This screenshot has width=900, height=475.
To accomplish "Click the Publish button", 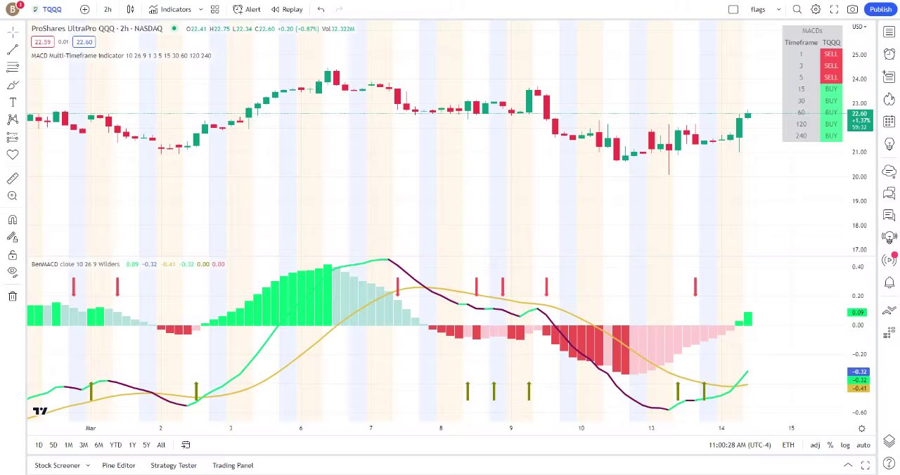I will pyautogui.click(x=881, y=9).
